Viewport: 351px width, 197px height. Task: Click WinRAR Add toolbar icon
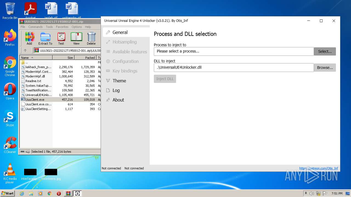[x=29, y=38]
